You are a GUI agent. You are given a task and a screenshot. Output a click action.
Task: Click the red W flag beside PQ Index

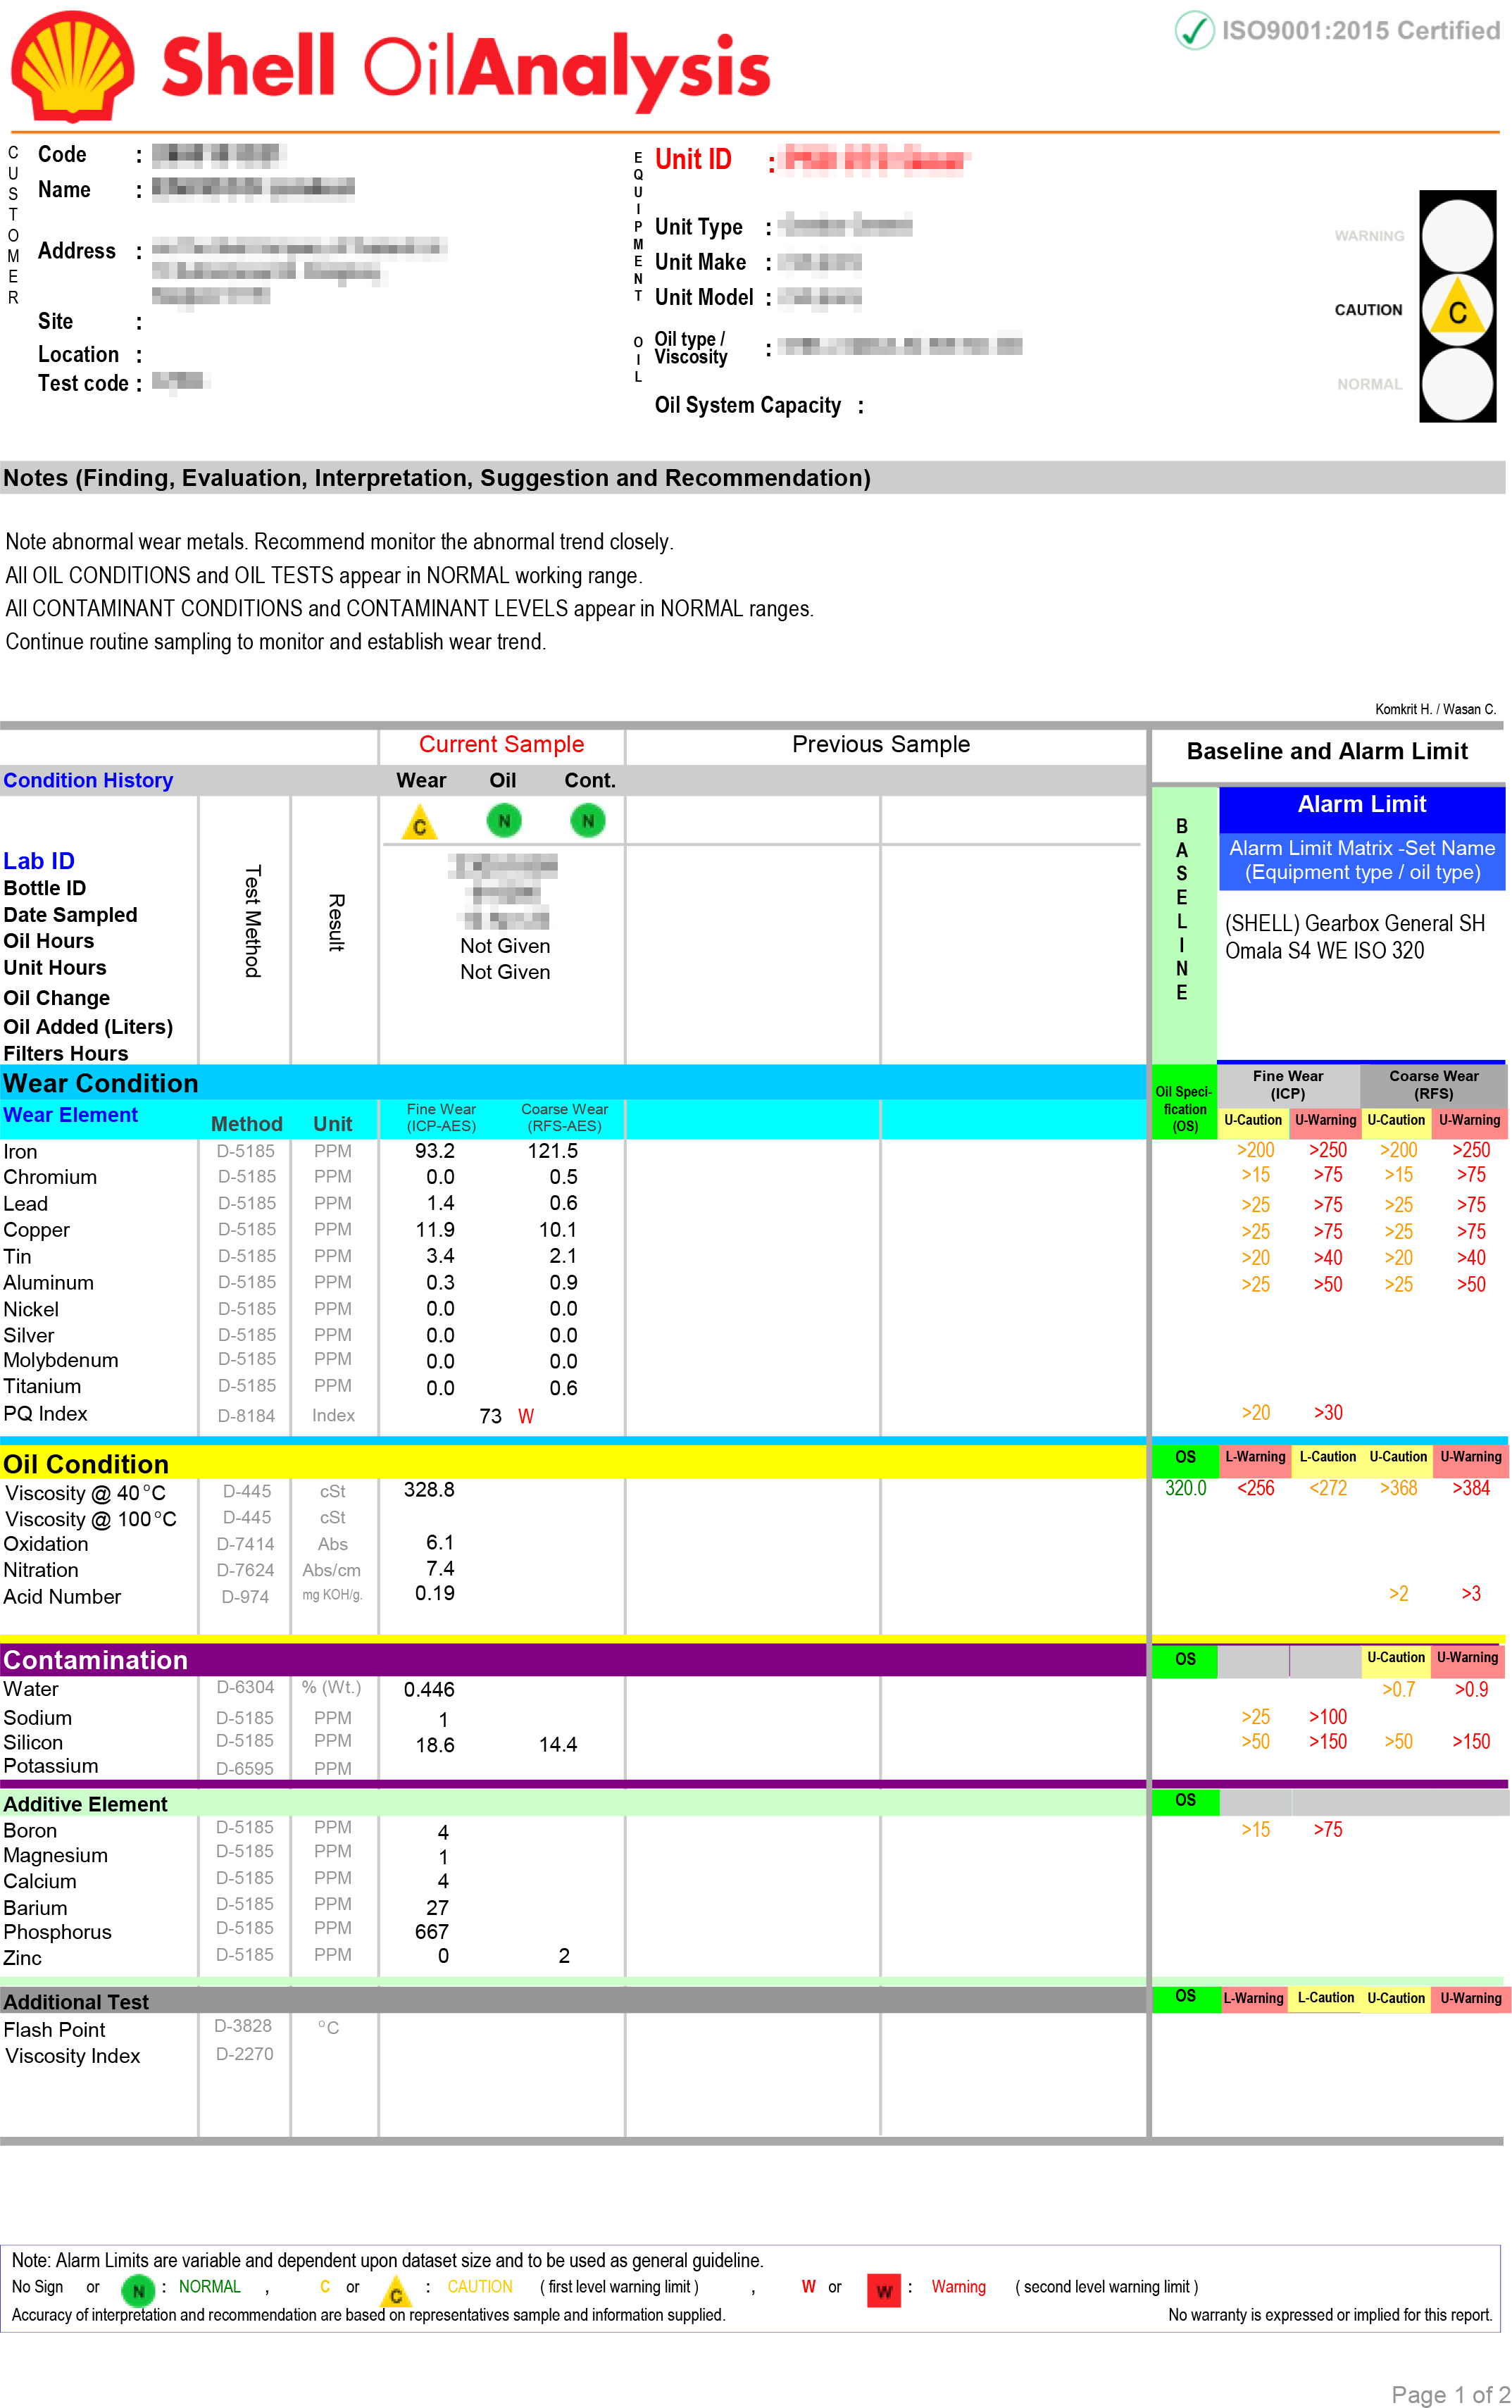(526, 1416)
